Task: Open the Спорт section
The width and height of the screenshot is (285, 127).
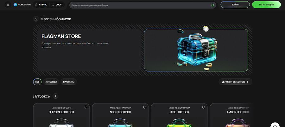Action: [57, 5]
